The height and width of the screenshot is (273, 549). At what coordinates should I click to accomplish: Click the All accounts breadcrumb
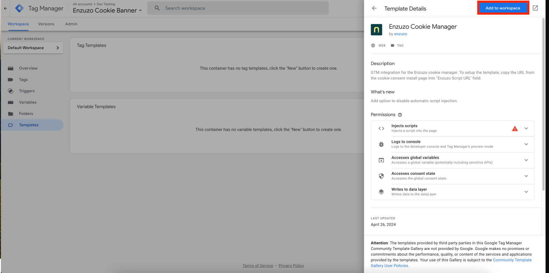coord(83,4)
